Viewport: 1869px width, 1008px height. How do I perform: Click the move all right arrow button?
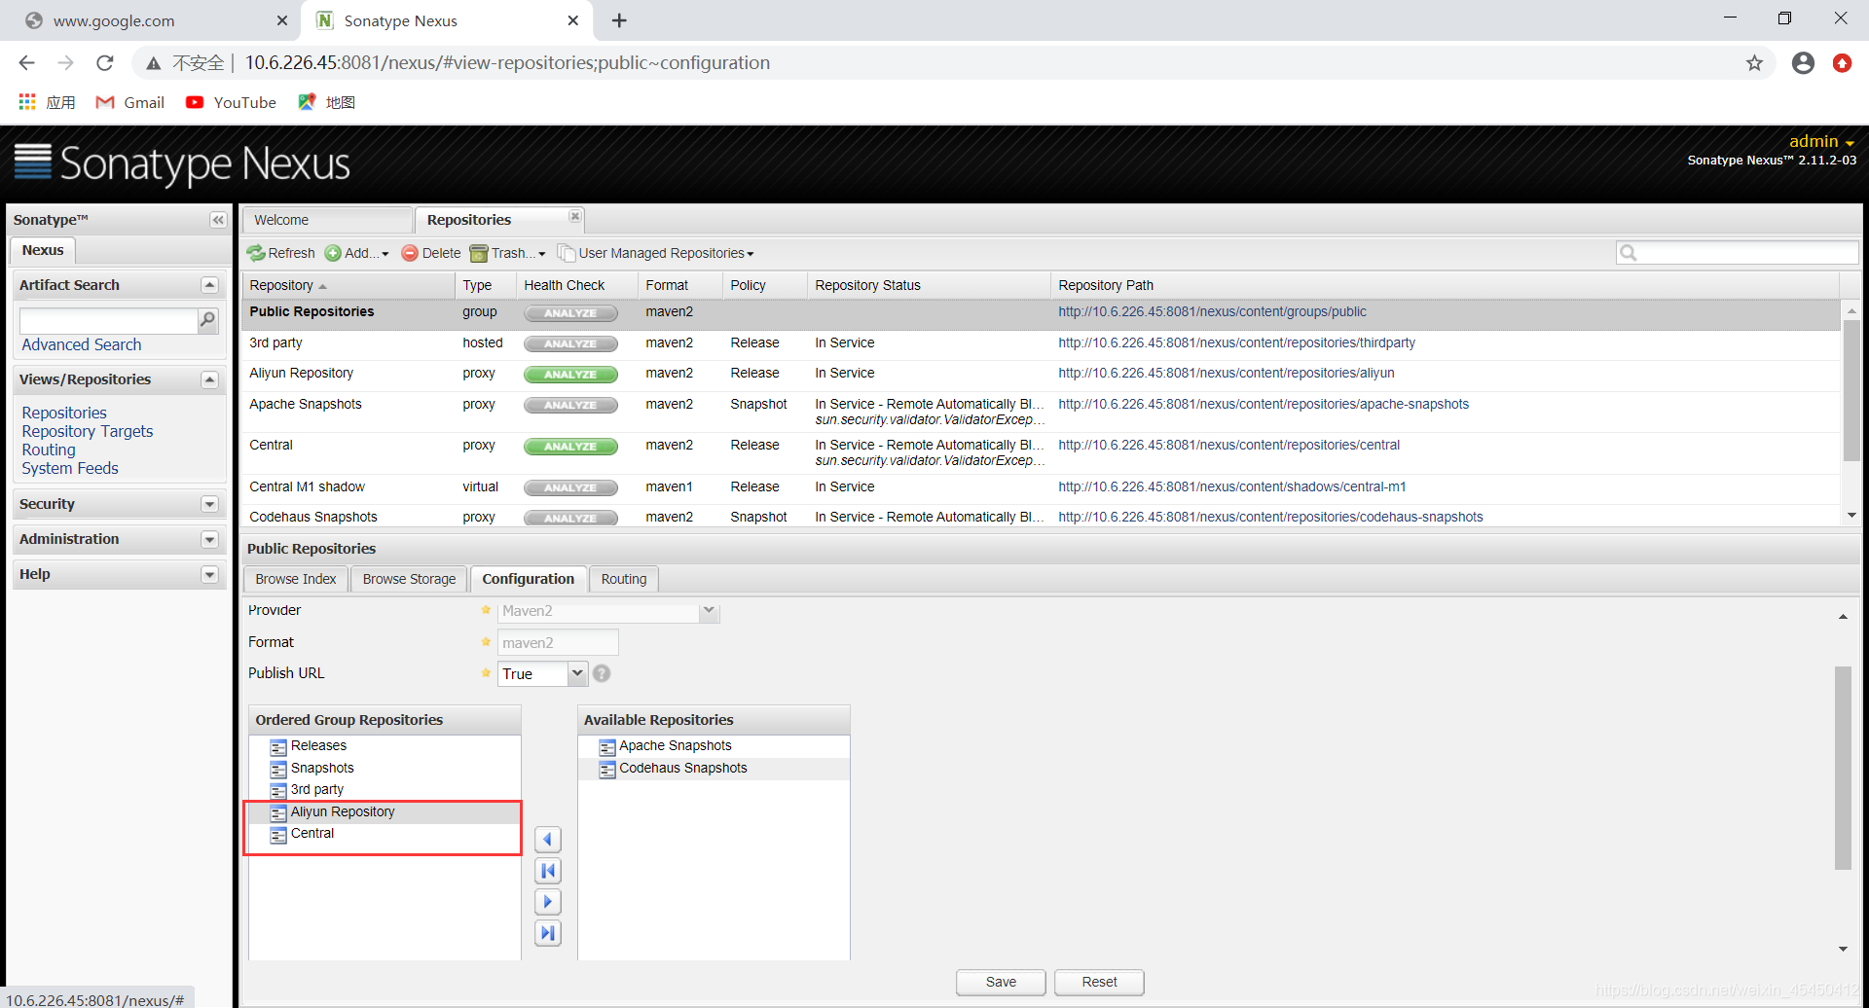(548, 933)
